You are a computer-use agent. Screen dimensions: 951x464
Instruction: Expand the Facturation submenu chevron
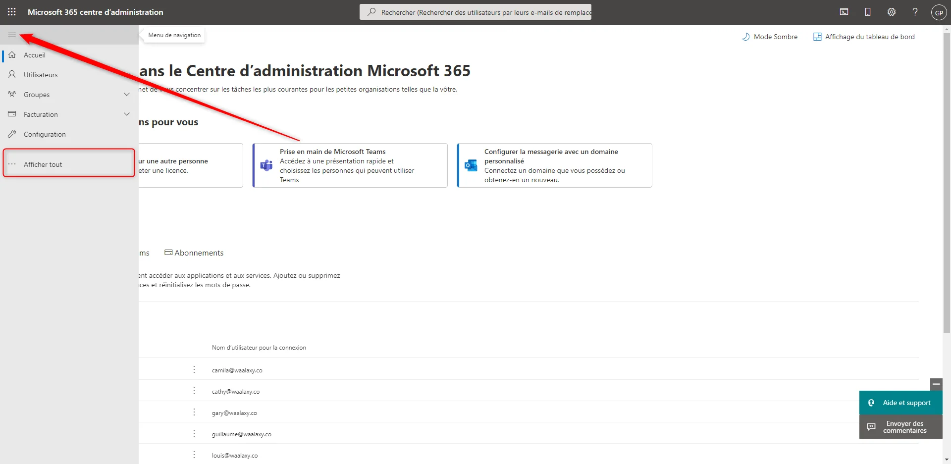127,114
